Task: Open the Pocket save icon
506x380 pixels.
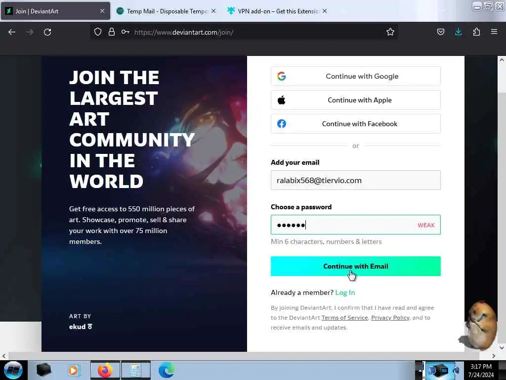Action: pyautogui.click(x=440, y=32)
